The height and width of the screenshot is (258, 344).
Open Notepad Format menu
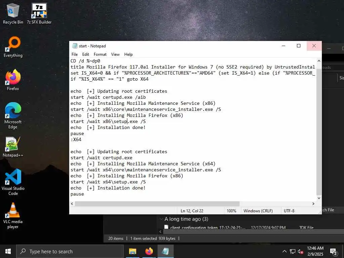pos(100,54)
